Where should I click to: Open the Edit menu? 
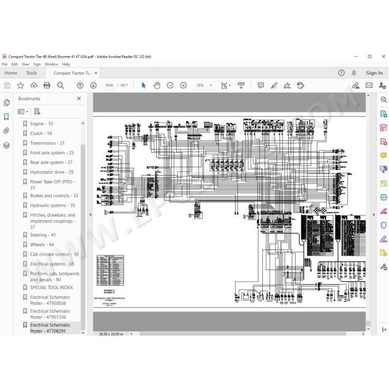click(x=14, y=64)
